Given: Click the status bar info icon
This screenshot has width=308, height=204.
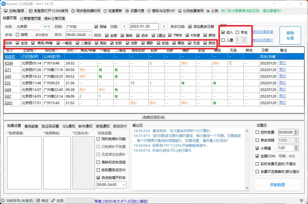Looking at the screenshot, I should click(3, 201).
